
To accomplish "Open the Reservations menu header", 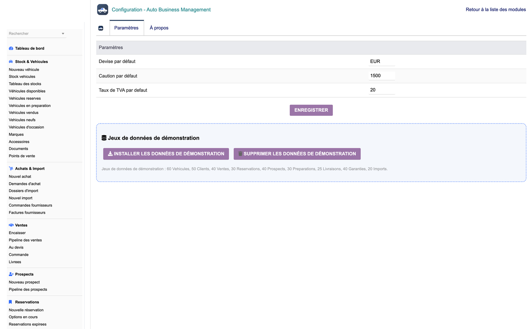I will pos(27,302).
